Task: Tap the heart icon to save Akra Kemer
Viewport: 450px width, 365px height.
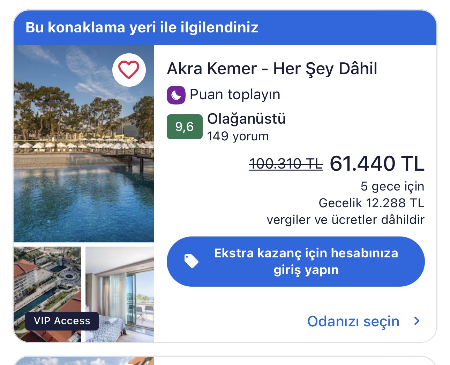Action: (129, 70)
